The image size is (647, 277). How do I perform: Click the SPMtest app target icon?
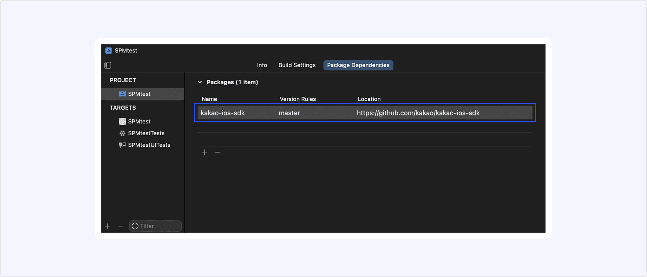tap(122, 121)
